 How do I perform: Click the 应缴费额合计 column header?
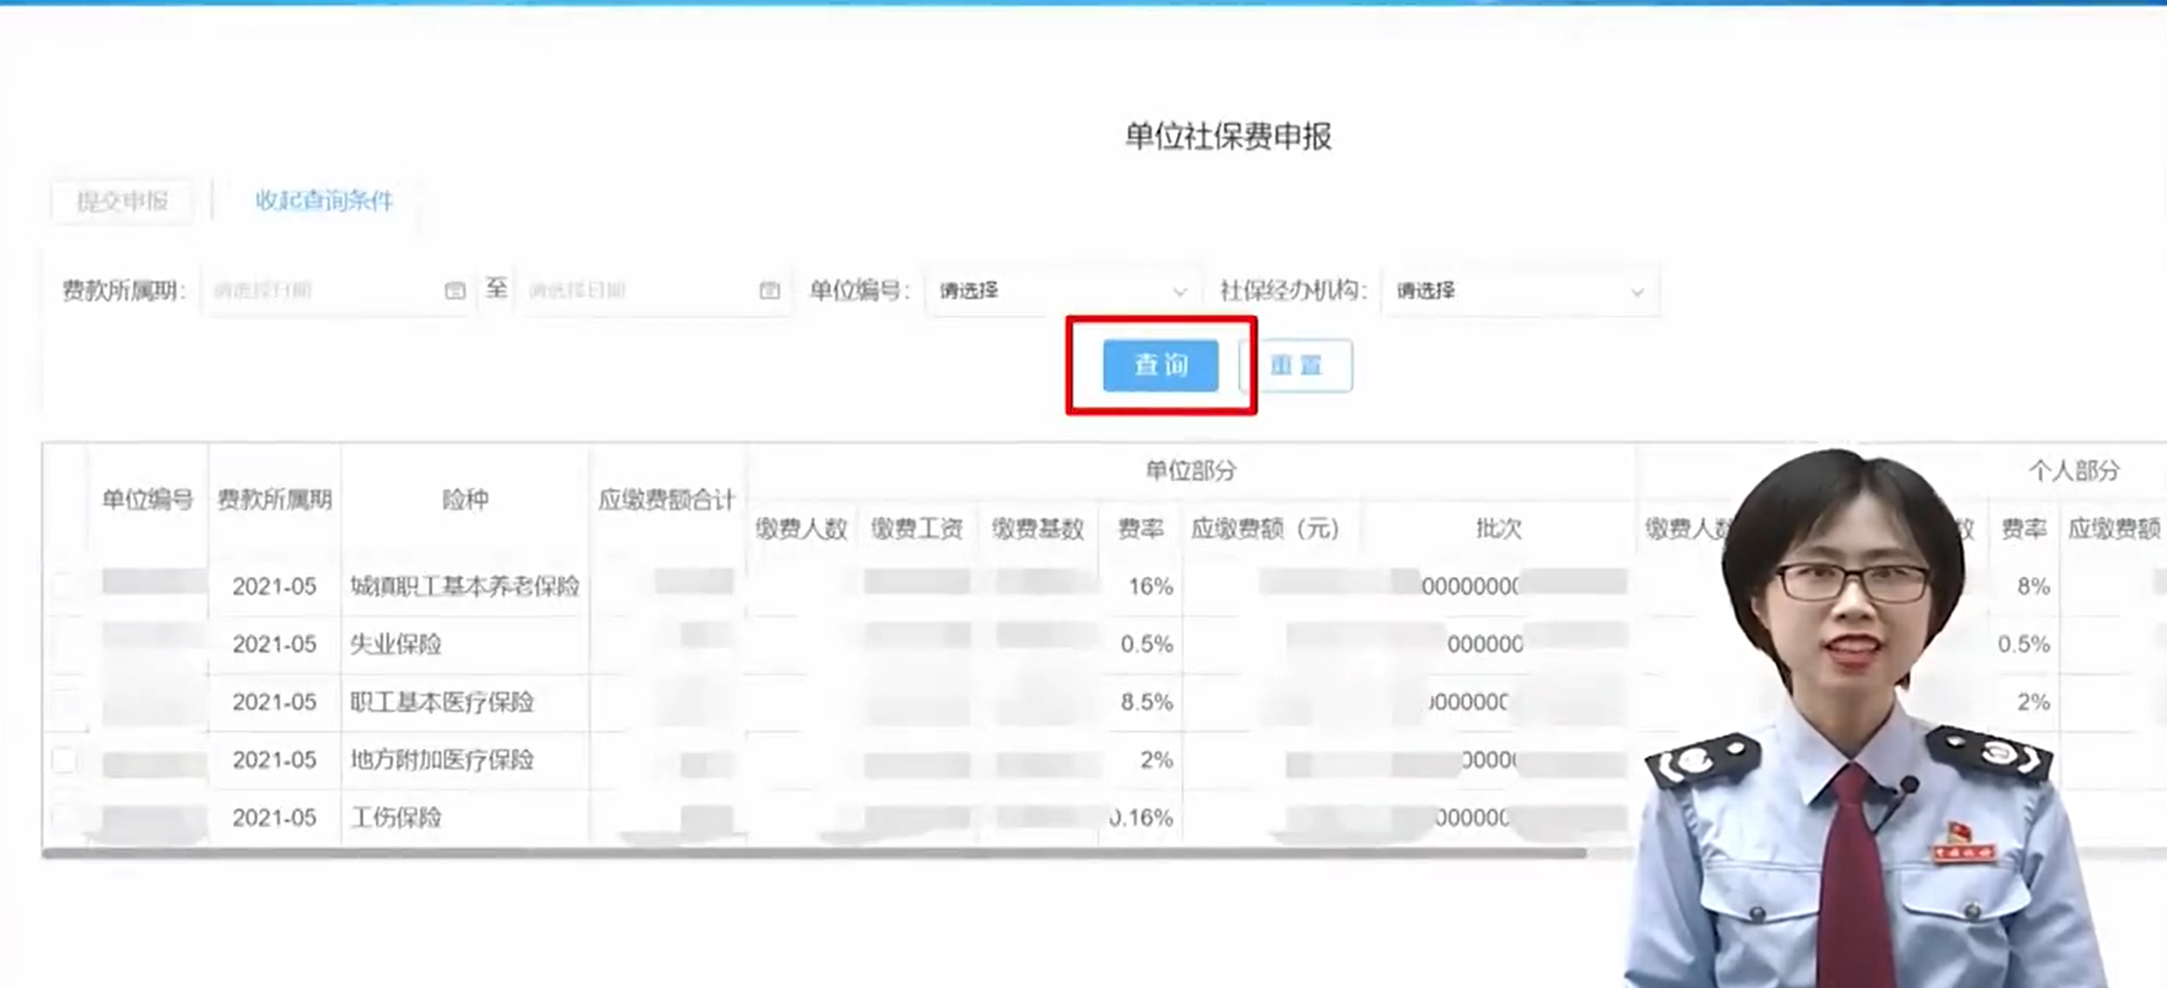pos(667,500)
